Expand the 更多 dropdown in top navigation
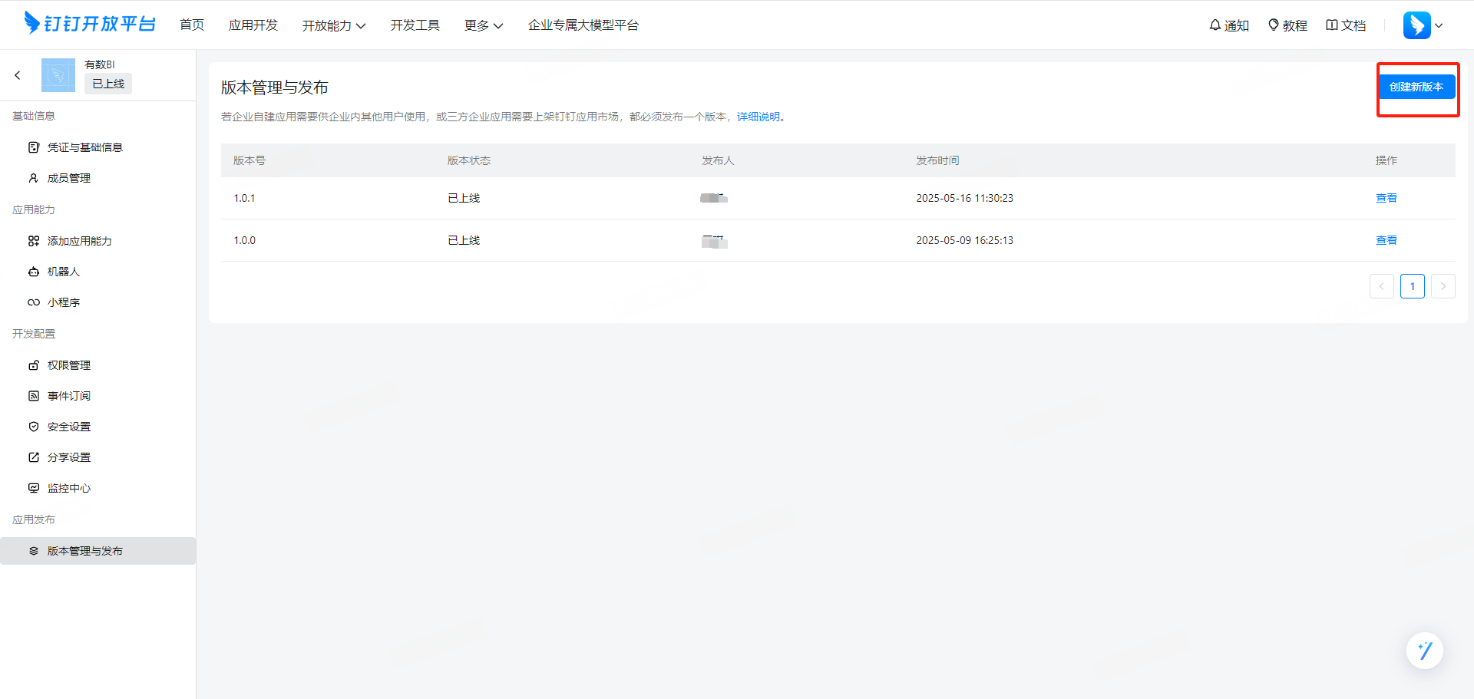This screenshot has height=699, width=1474. [x=484, y=25]
